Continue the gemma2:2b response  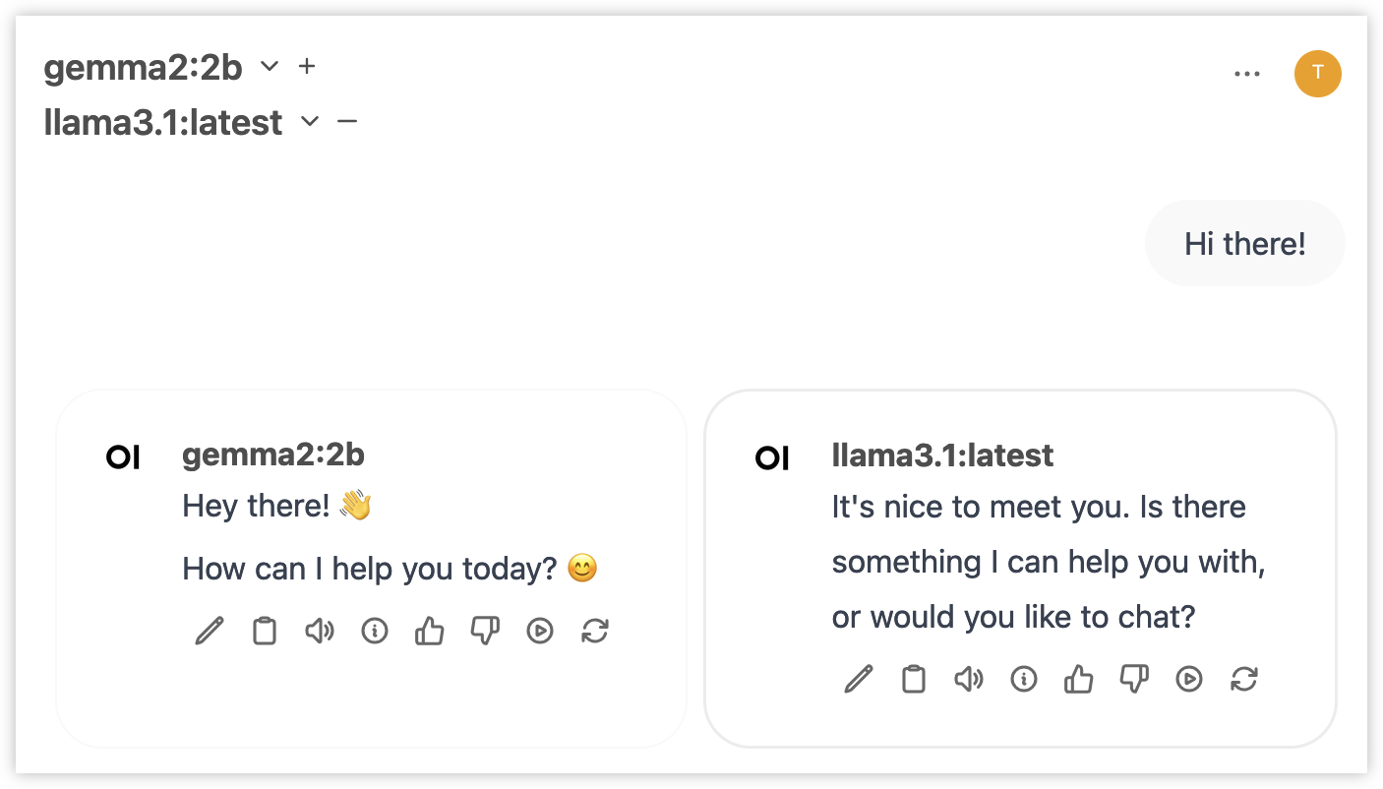(540, 631)
